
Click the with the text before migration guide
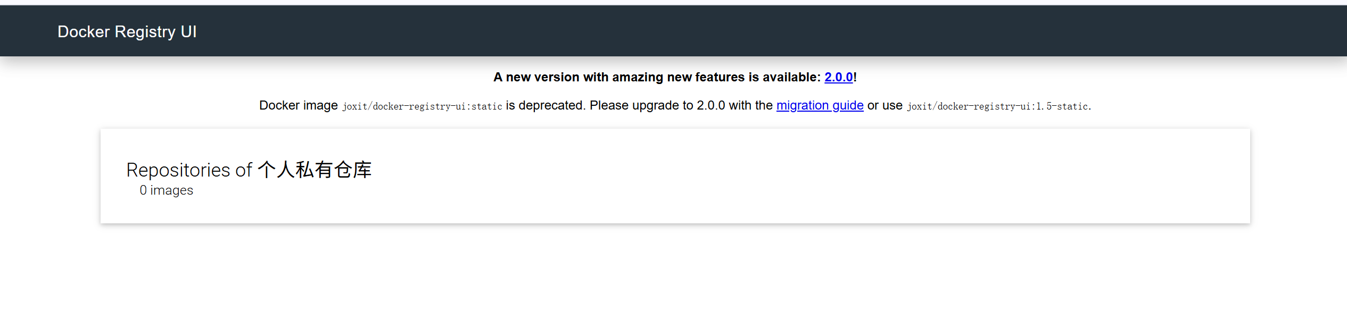[x=750, y=105]
